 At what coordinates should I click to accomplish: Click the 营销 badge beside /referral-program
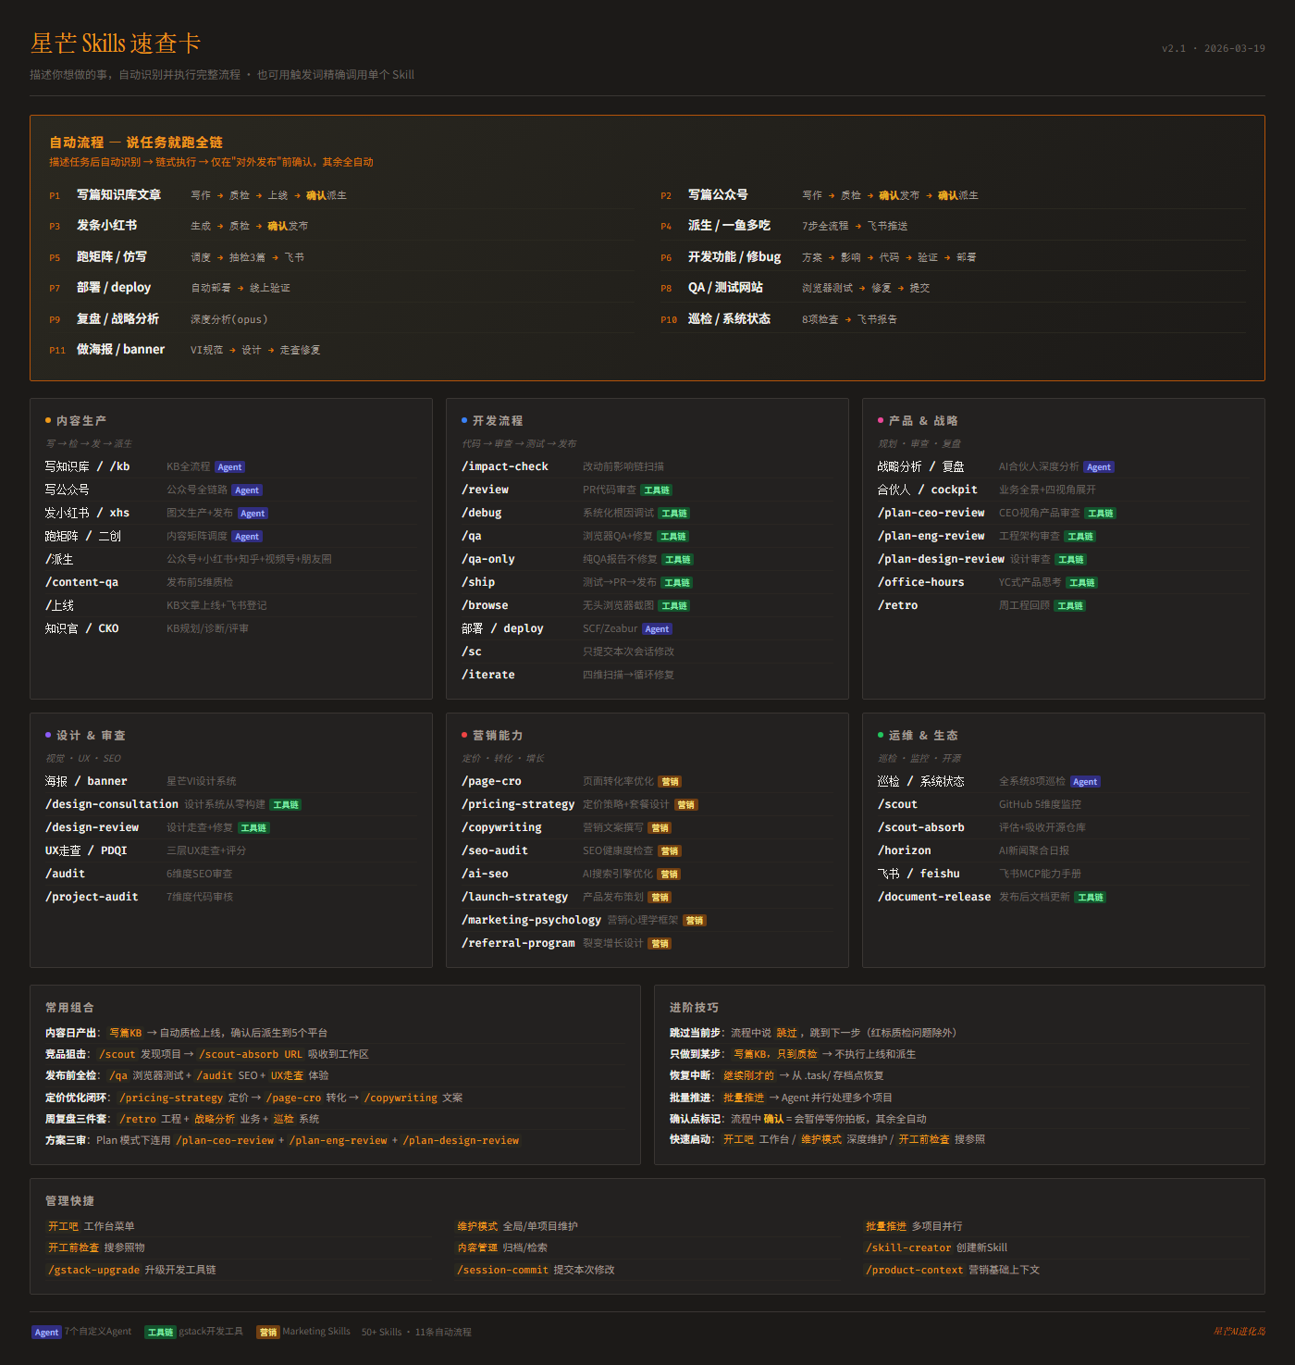point(660,943)
